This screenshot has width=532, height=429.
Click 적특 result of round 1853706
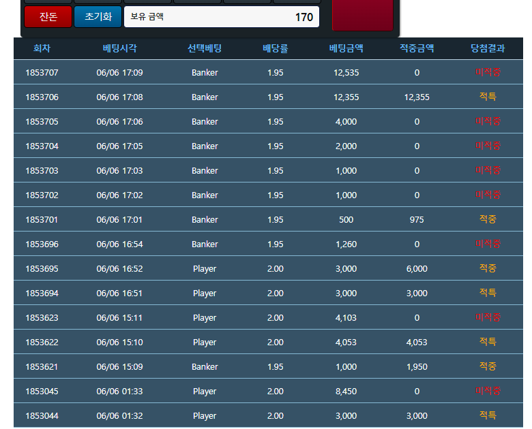coord(488,97)
